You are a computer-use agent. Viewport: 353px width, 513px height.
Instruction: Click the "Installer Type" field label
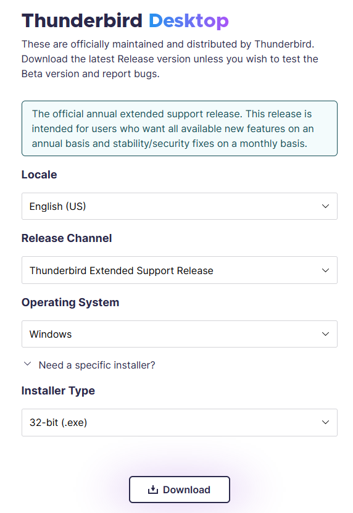click(58, 391)
